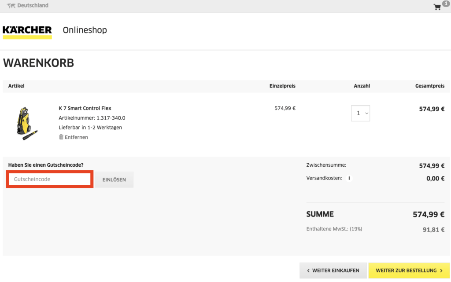Click the Zwischensumme label
Viewport: 451px width, 282px height.
(326, 165)
